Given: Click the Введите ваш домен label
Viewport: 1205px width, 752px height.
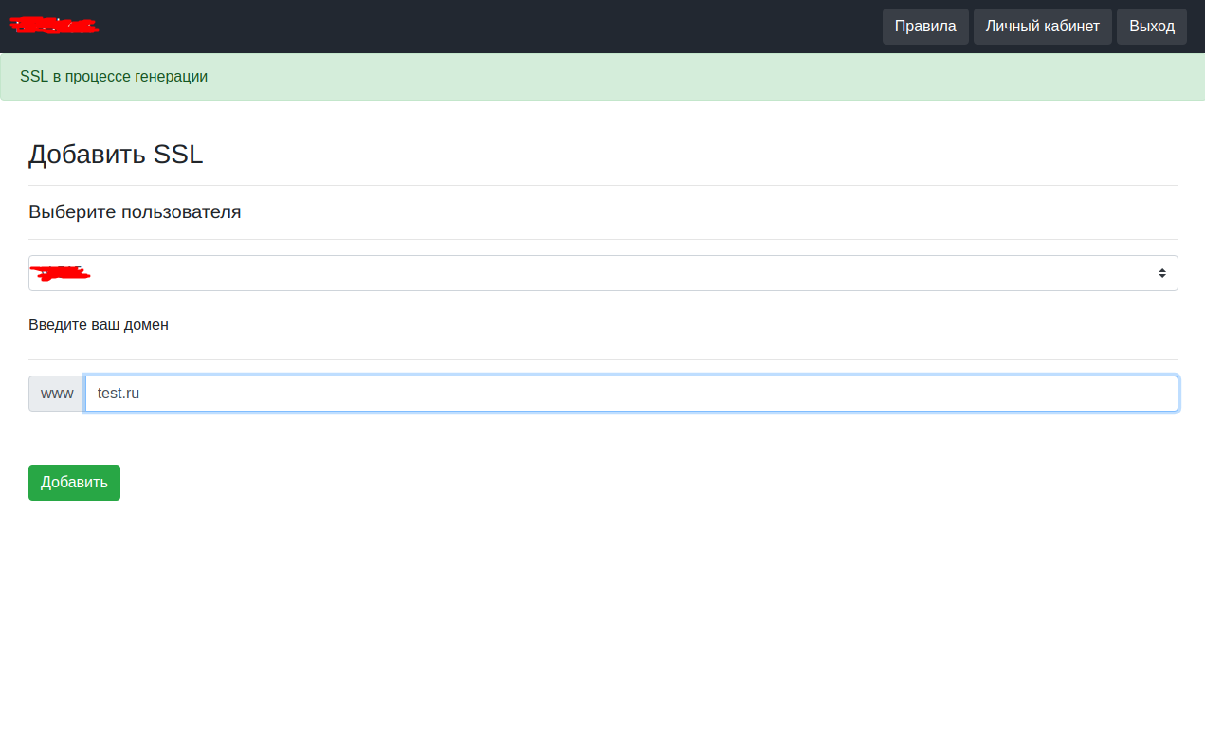Looking at the screenshot, I should 99,325.
